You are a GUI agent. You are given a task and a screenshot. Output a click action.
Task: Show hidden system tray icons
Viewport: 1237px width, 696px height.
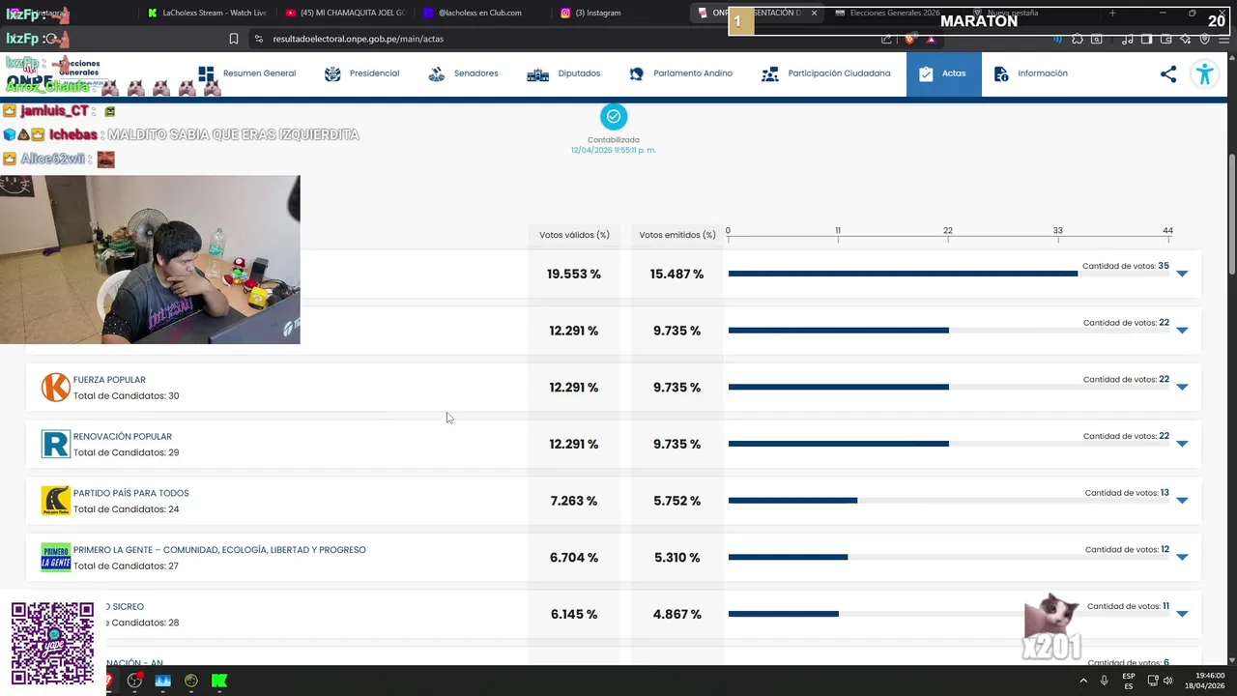[x=1083, y=681]
